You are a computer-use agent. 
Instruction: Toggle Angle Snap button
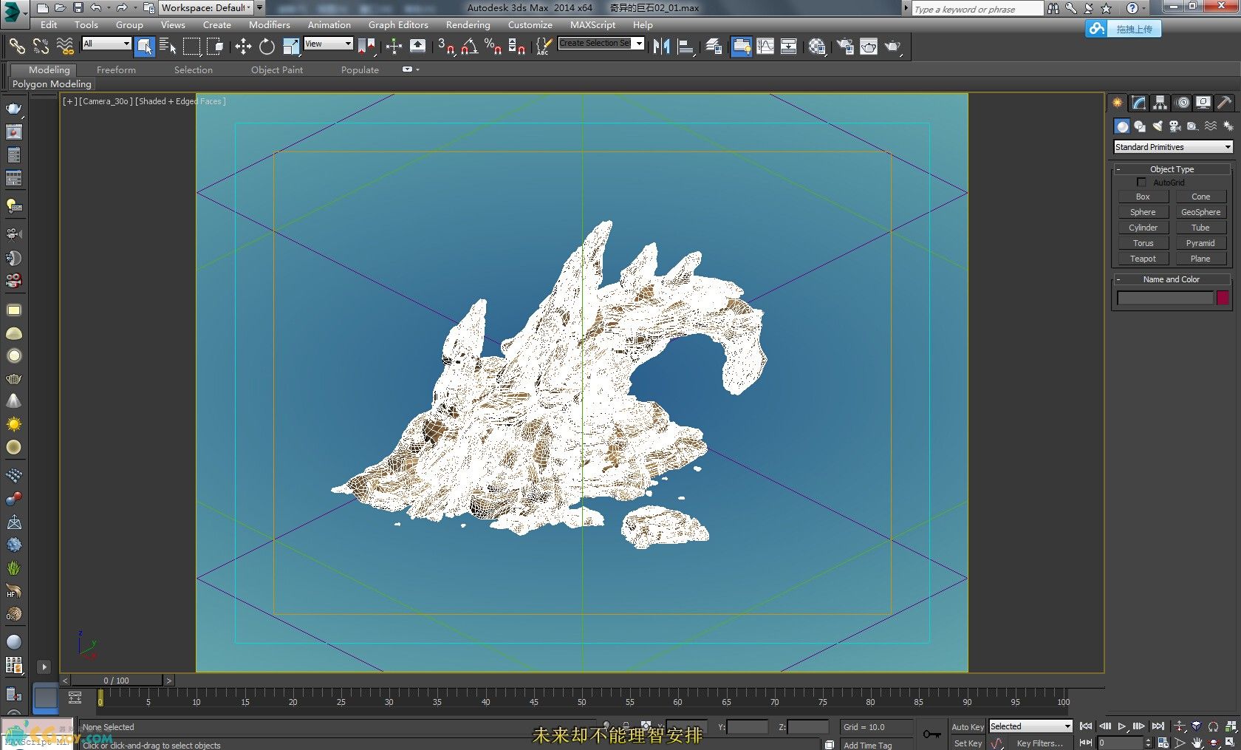pos(469,47)
